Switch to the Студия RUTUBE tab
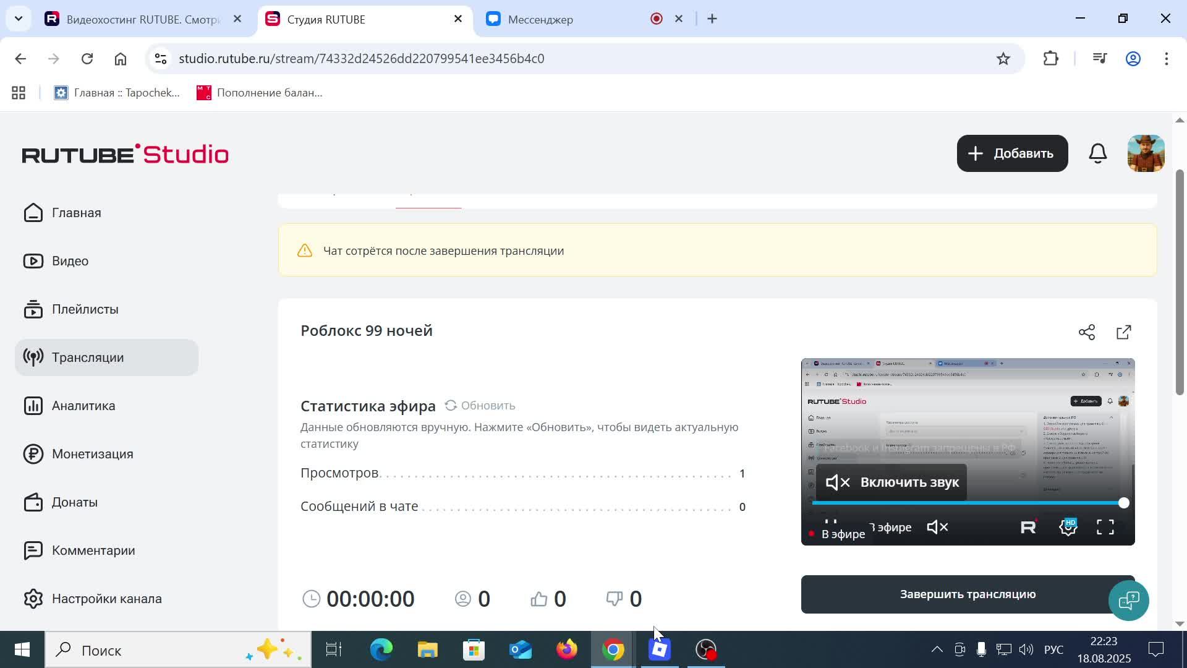 tap(326, 19)
